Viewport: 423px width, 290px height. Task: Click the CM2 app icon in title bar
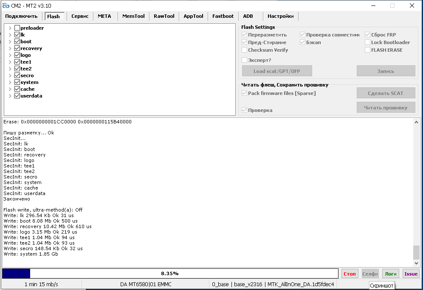click(6, 6)
